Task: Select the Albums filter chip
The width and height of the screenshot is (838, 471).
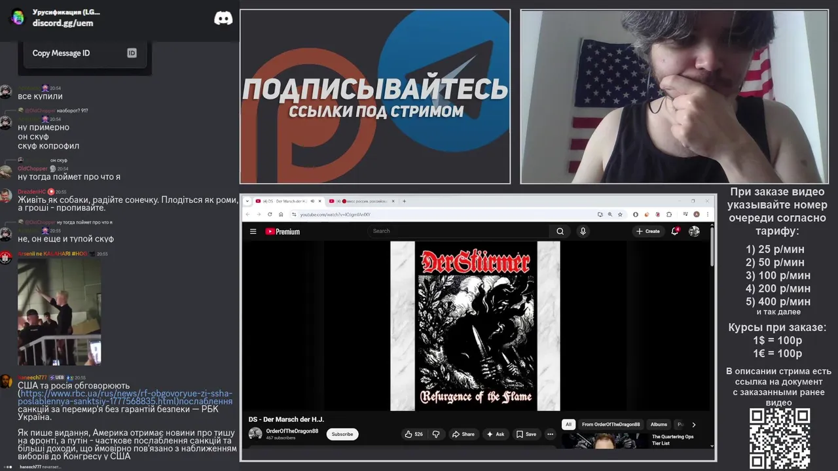Action: pyautogui.click(x=659, y=425)
